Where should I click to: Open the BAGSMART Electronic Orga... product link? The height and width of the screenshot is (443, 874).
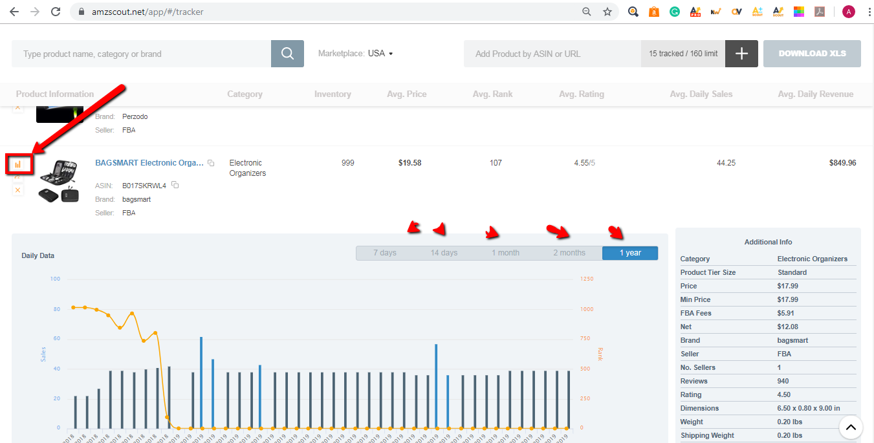[149, 163]
